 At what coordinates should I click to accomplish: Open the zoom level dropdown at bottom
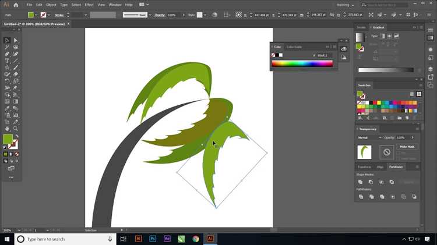[x=19, y=230]
